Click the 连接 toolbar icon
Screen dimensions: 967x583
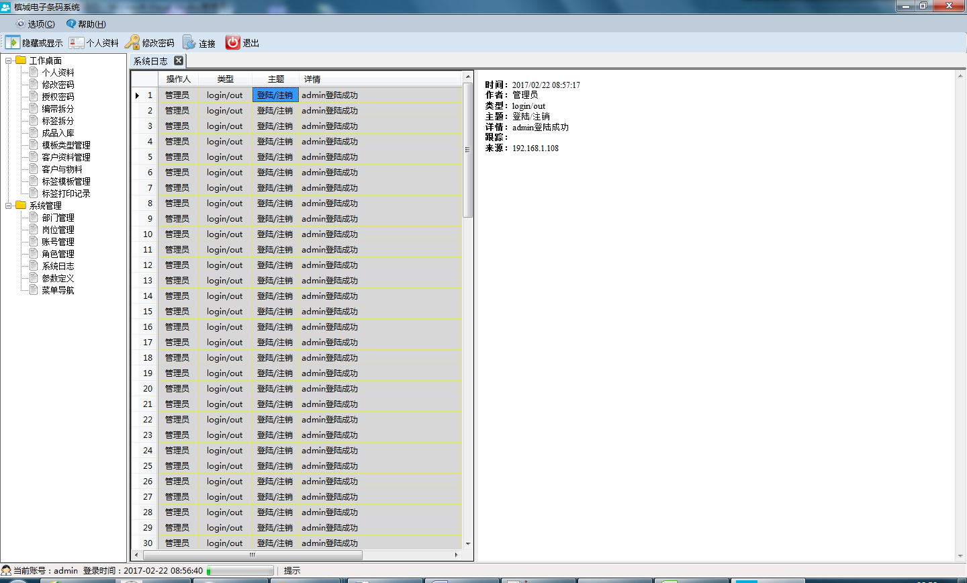189,42
